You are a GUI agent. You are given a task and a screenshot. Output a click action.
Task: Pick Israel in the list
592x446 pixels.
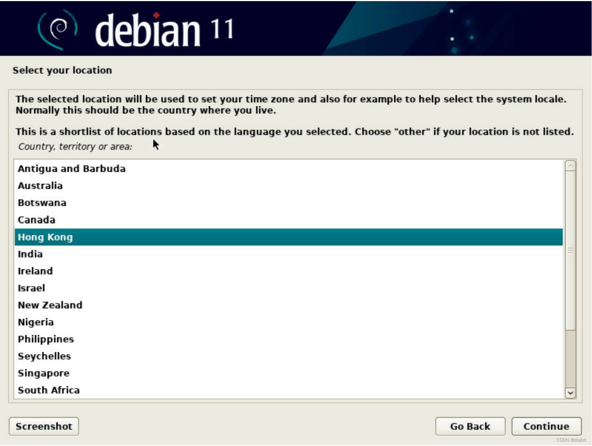[x=289, y=288]
